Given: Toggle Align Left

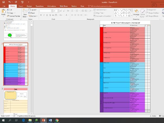Looking at the screenshot, I should tap(72, 15).
